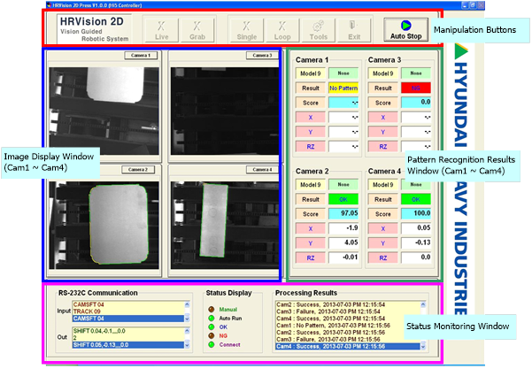Image resolution: width=532 pixels, height=369 pixels.
Task: Open the Tools settings
Action: click(319, 30)
